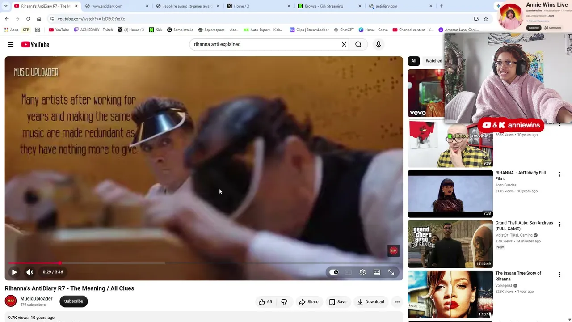This screenshot has height=322, width=572.
Task: Open options for Grand Theft Auto video
Action: click(559, 225)
